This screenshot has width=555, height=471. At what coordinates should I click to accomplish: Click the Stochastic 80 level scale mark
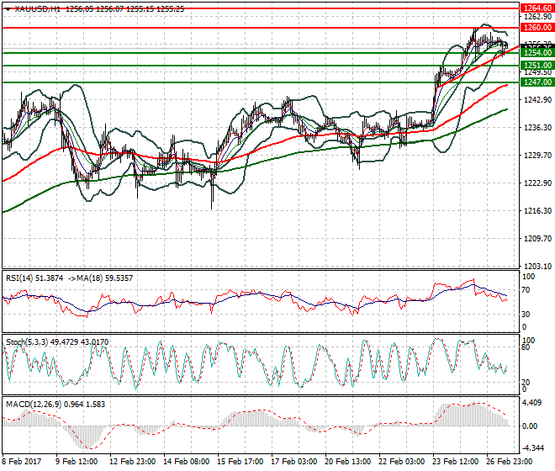tap(527, 347)
